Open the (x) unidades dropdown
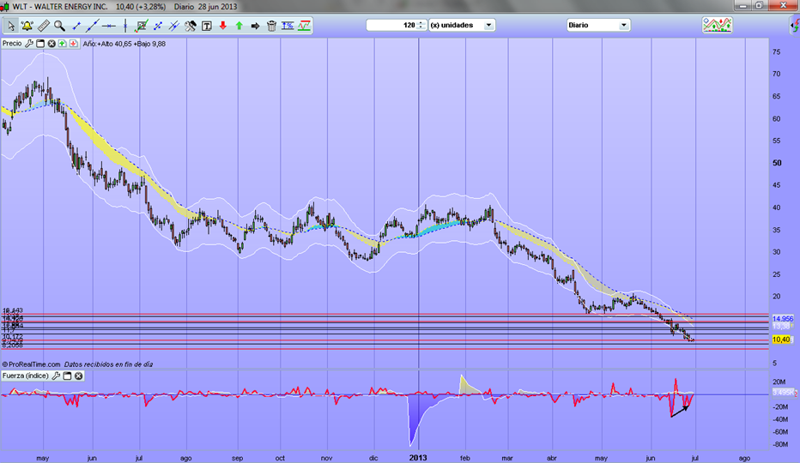 488,25
